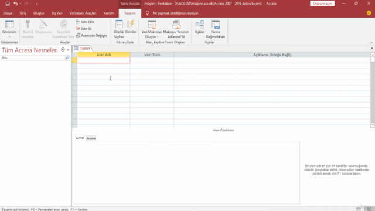Switch to design view in status bar
Image resolution: width=375 pixels, height=211 pixels.
pos(370,209)
